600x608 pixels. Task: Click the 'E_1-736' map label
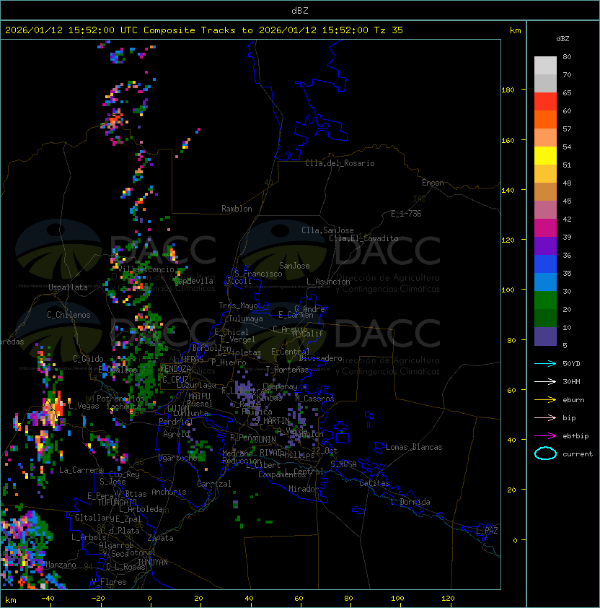[406, 214]
